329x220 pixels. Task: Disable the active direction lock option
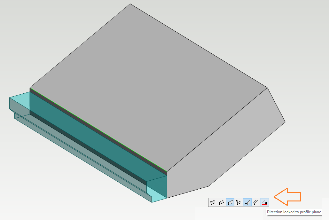click(x=264, y=202)
